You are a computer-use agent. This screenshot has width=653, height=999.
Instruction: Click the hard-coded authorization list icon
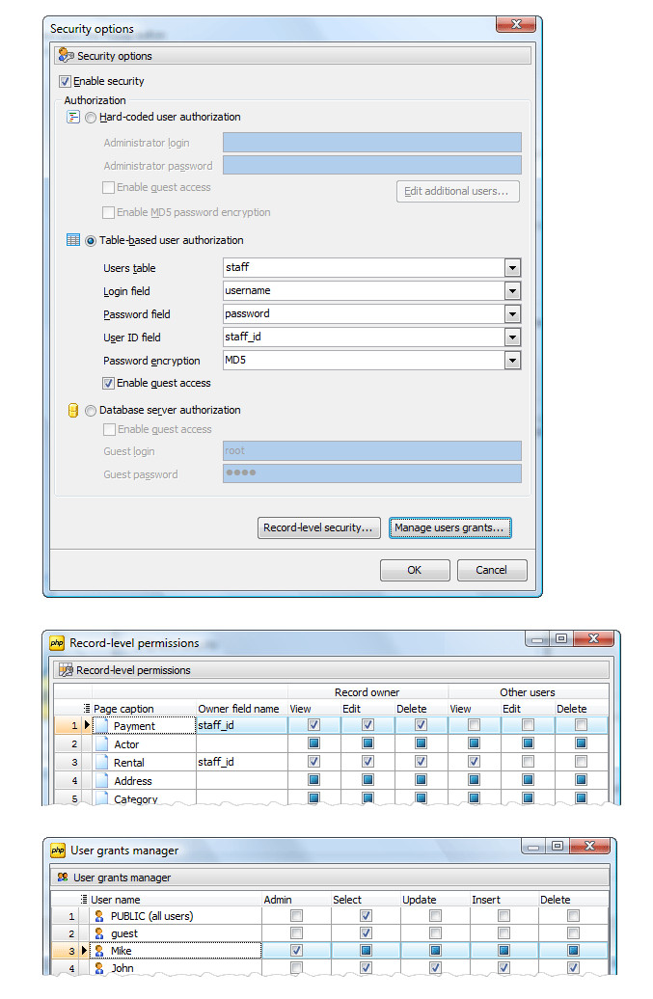[x=73, y=118]
